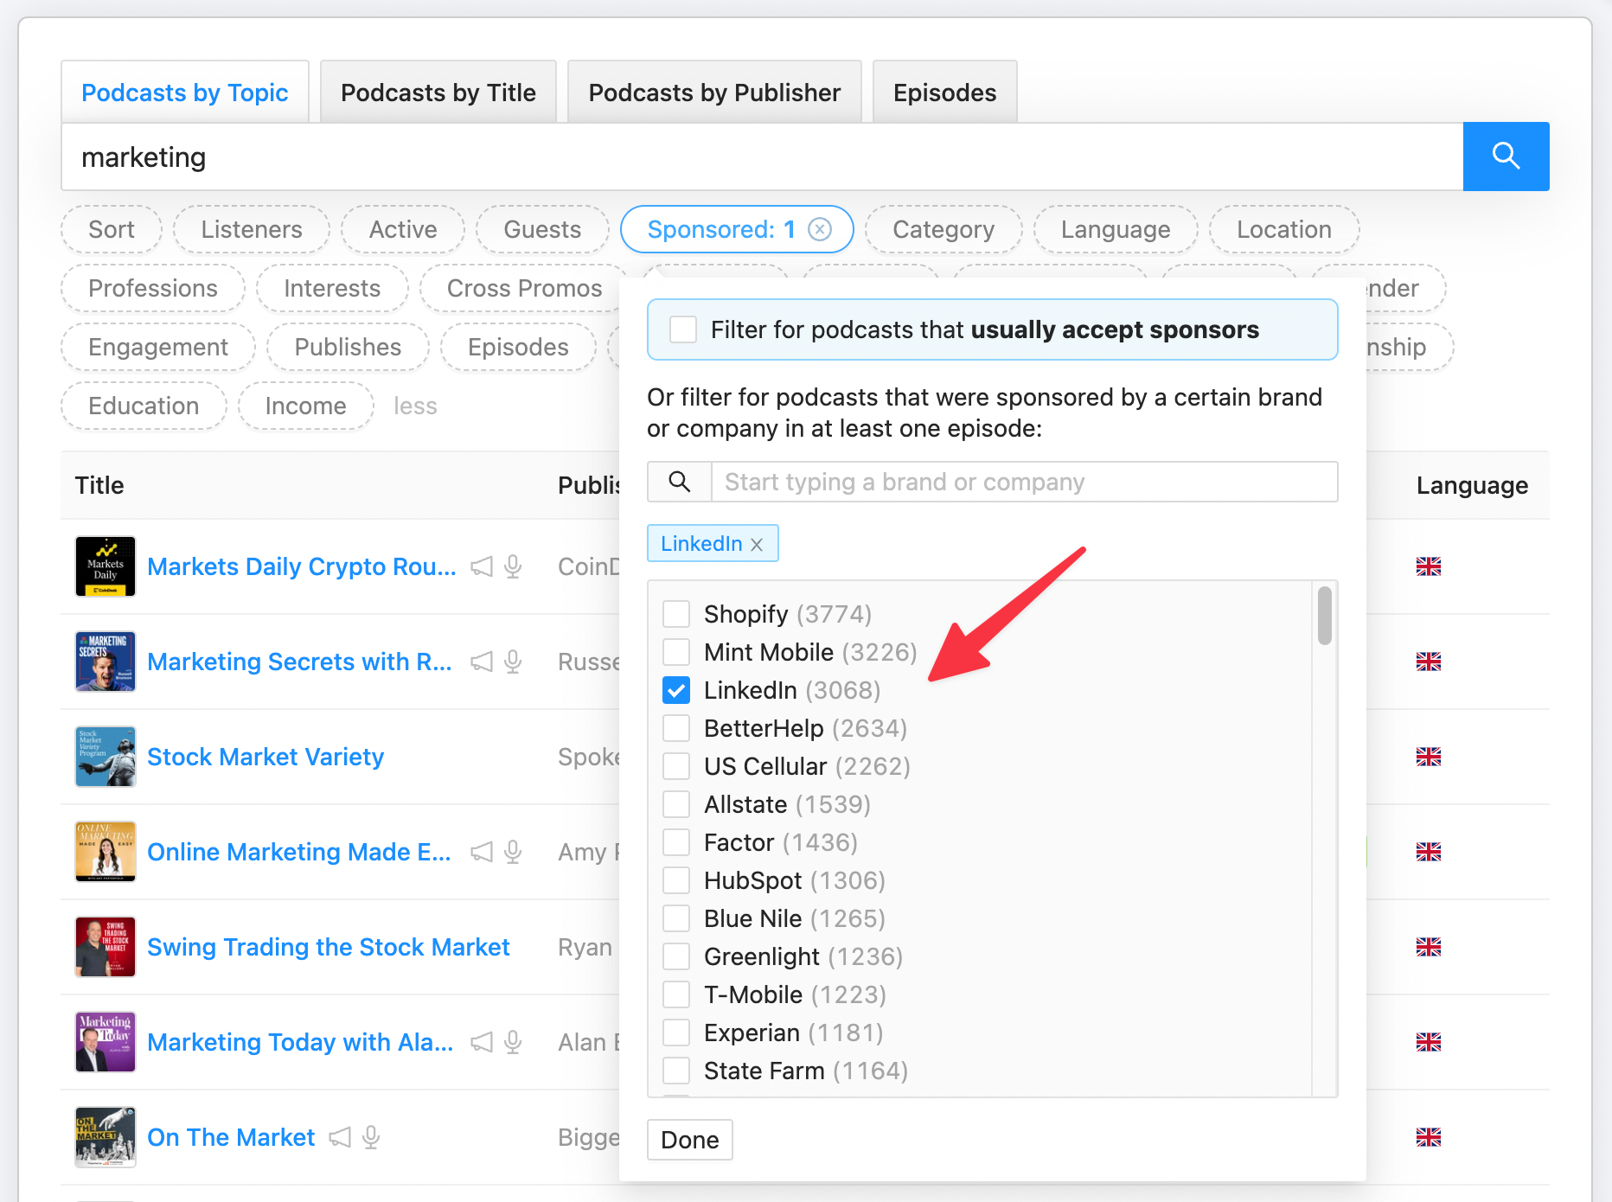Open Markets Daily podcast cover thumbnail

pyautogui.click(x=106, y=566)
